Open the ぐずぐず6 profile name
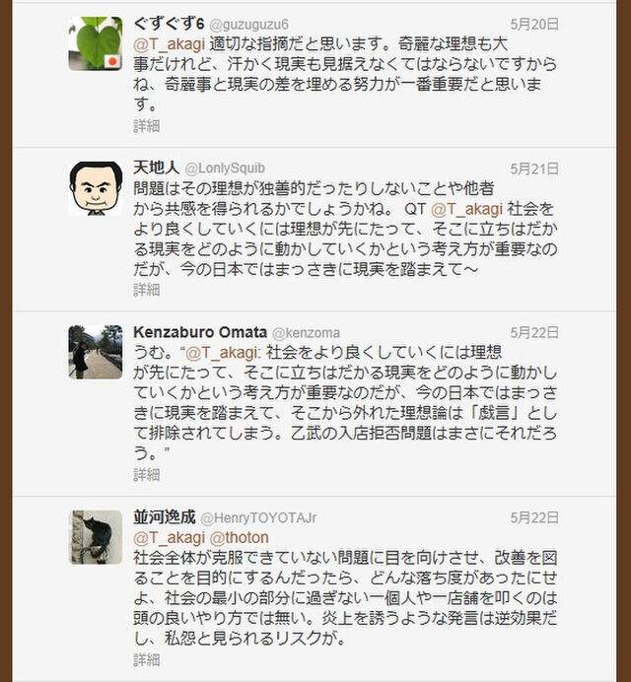The height and width of the screenshot is (682, 631). 169,24
